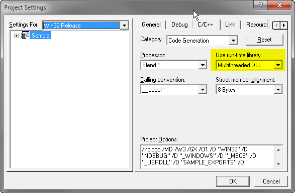Open the run-time library dropdown arrow

(x=278, y=65)
